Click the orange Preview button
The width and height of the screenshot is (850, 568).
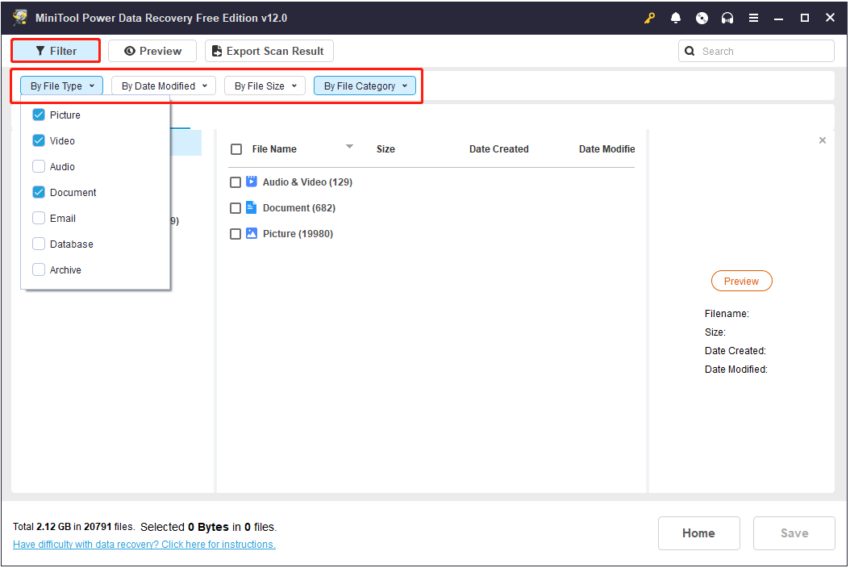coord(742,281)
